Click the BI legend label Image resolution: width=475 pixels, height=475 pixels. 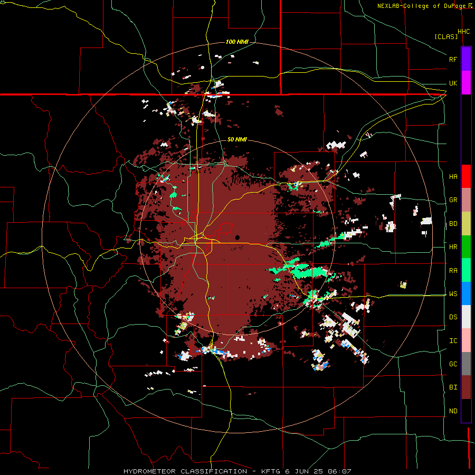tap(453, 387)
